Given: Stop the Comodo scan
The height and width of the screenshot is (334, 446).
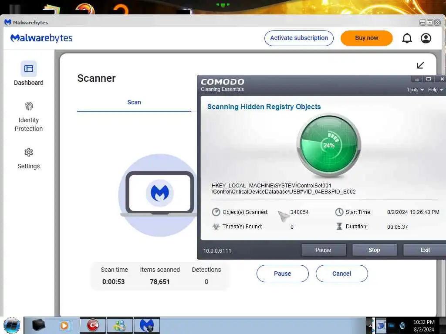Looking at the screenshot, I should (x=374, y=250).
